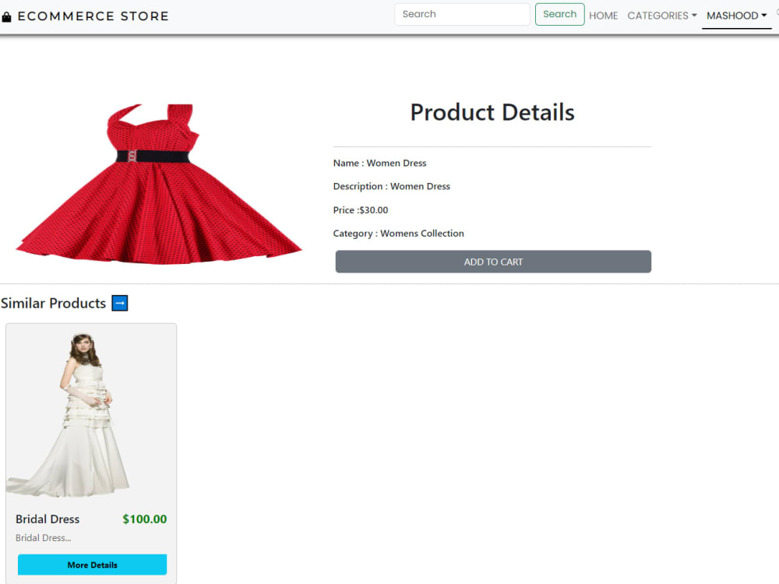Click the Similar Products heading
This screenshot has width=779, height=584.
coord(53,303)
